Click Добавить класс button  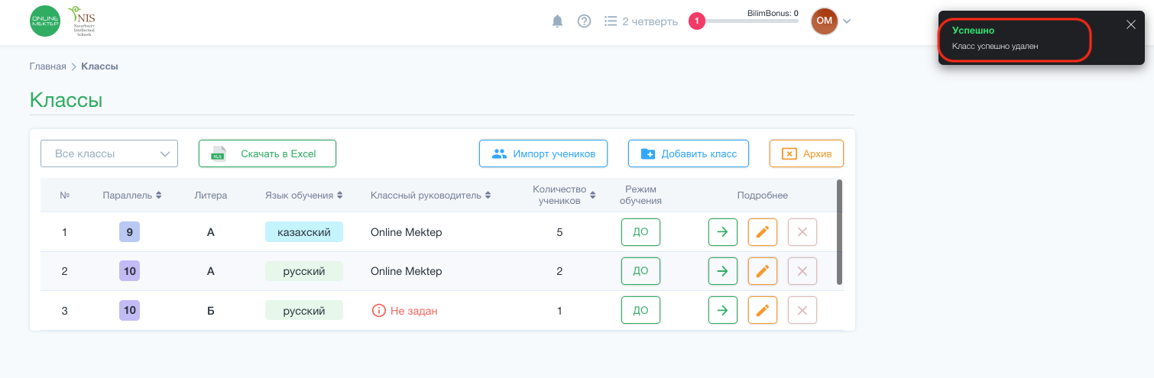tap(689, 153)
